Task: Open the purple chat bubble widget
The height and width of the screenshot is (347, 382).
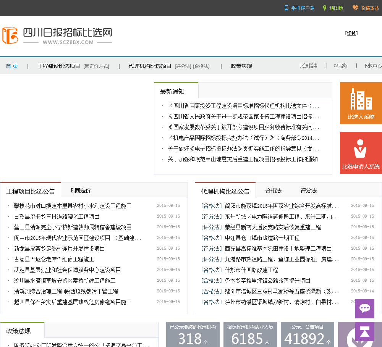Action: [x=364, y=308]
